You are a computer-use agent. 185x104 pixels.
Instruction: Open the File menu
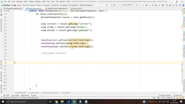click(x=5, y=1)
